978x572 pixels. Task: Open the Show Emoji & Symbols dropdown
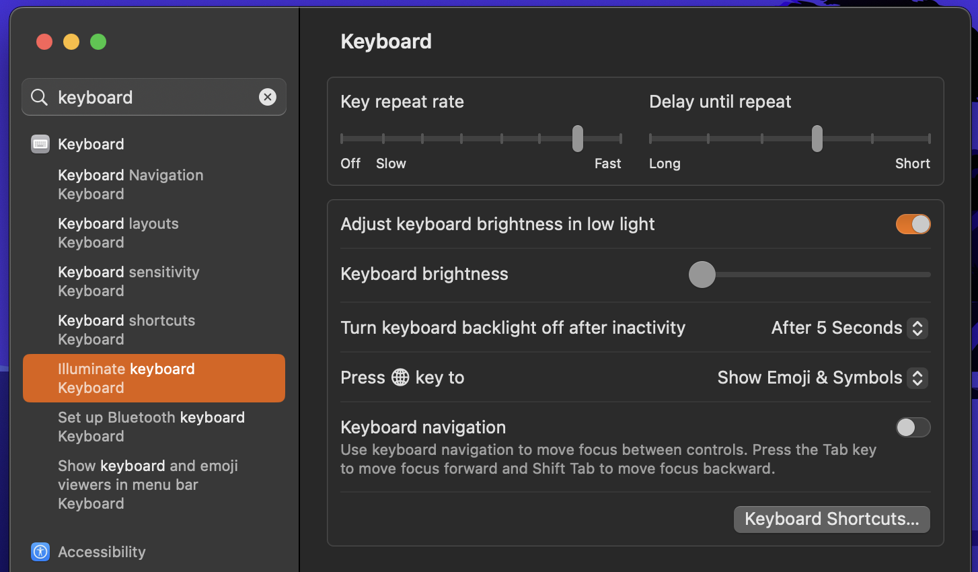point(822,378)
